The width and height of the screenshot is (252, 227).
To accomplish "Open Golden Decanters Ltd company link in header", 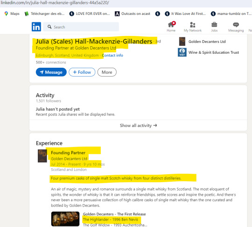I will (x=207, y=42).
